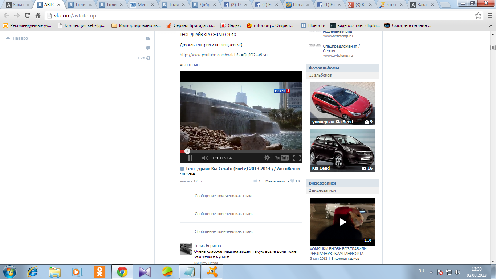Open Odnoklassniki icon in taskbar
The image size is (496, 279).
click(x=100, y=272)
